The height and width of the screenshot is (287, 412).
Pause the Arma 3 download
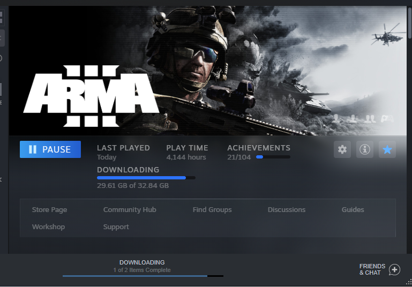click(x=50, y=149)
